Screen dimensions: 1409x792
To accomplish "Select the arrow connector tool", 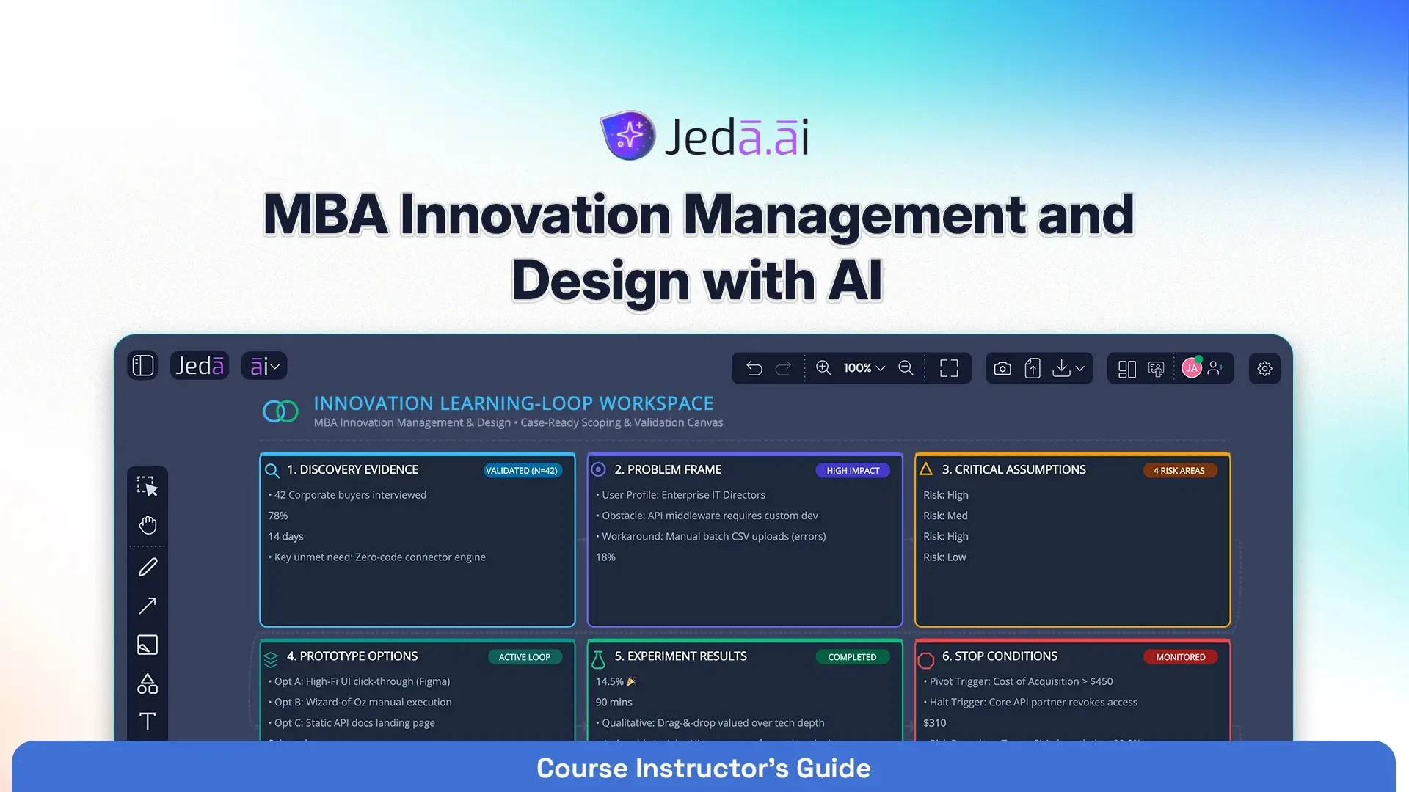I will (x=148, y=606).
